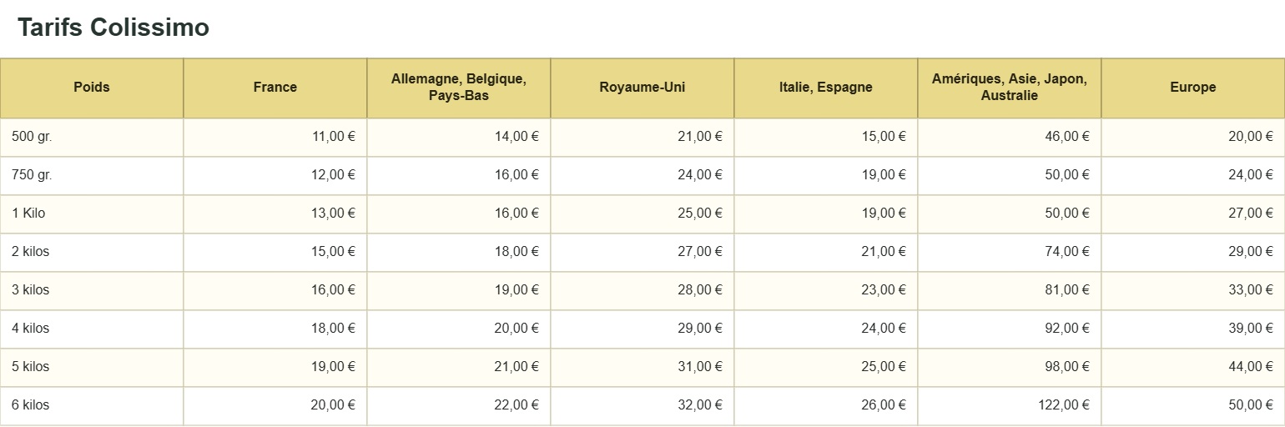1285x427 pixels.
Task: Click France price 12,00 € for 750 gr.
Action: (275, 175)
